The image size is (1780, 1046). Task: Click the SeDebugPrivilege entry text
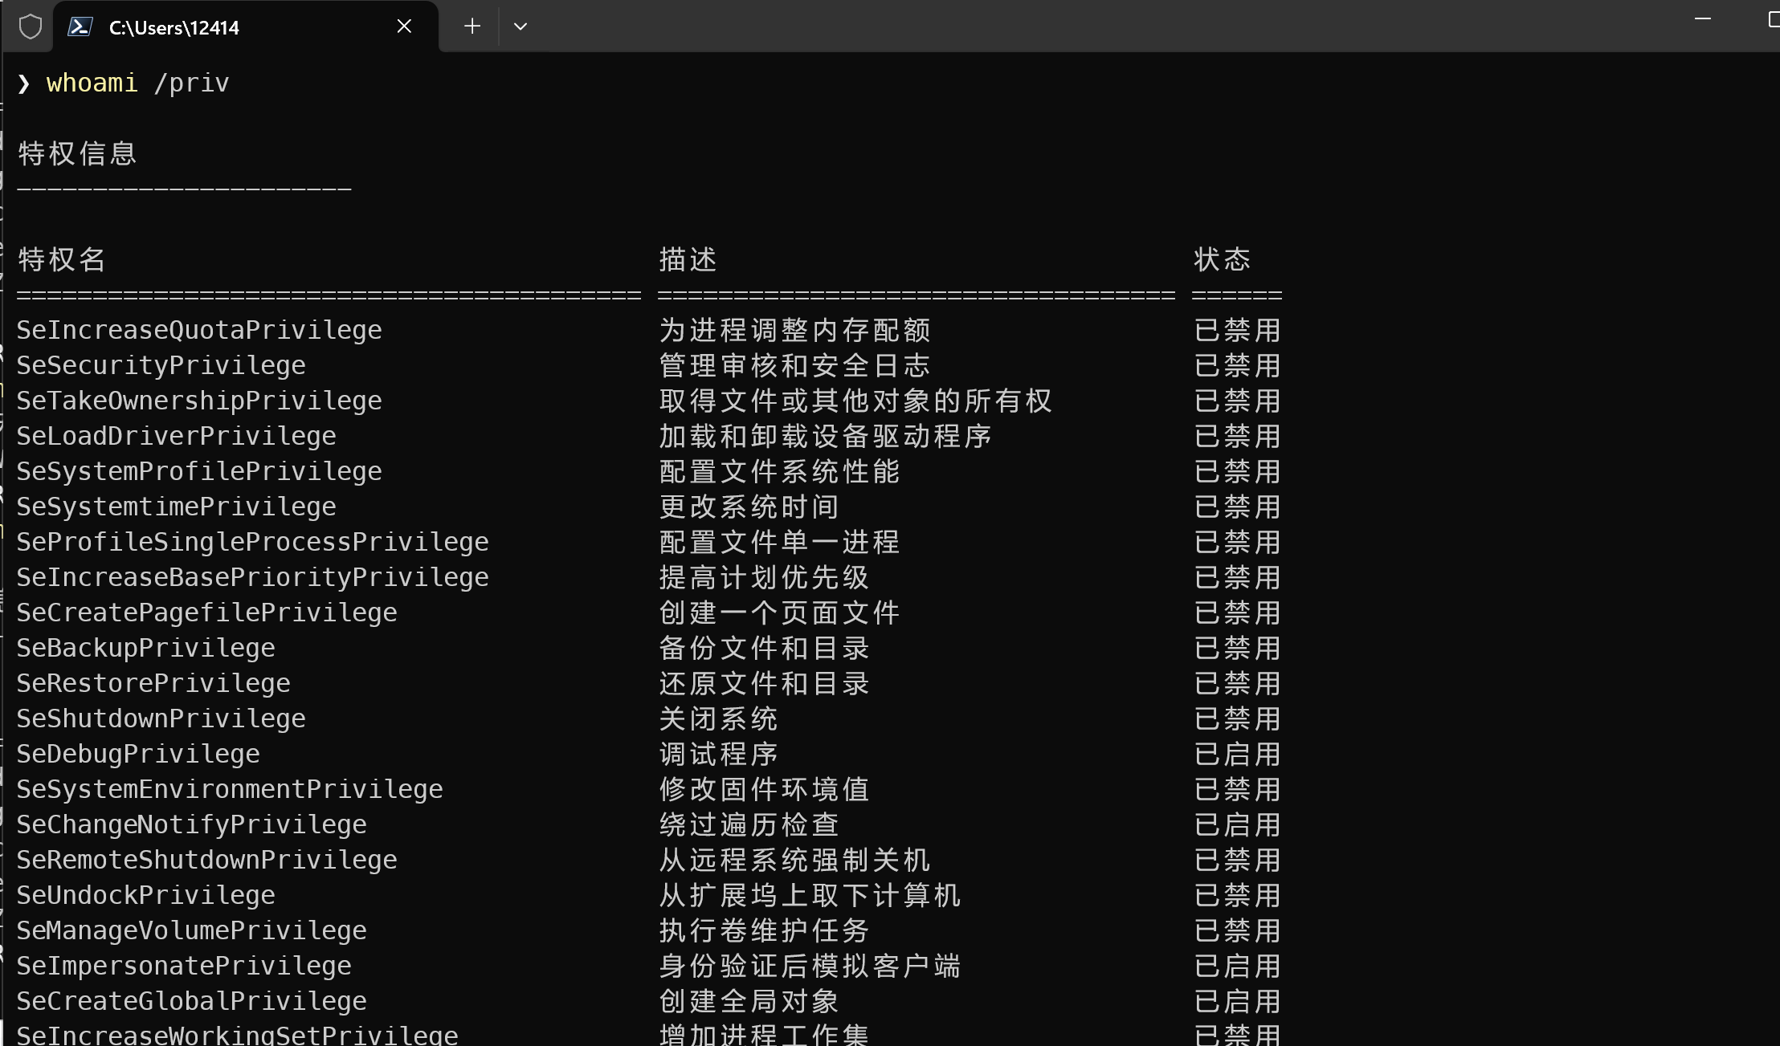click(138, 754)
